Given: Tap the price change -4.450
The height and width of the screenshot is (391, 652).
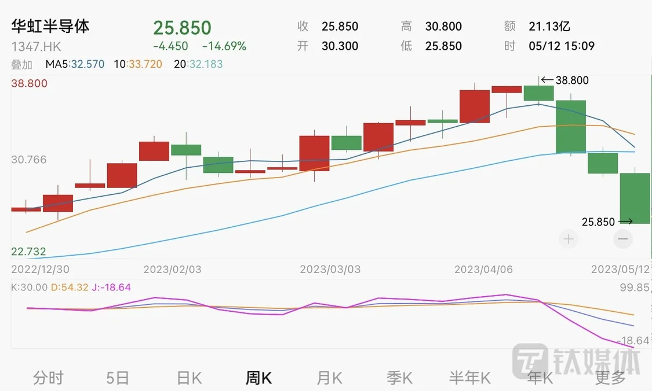Looking at the screenshot, I should tap(170, 46).
